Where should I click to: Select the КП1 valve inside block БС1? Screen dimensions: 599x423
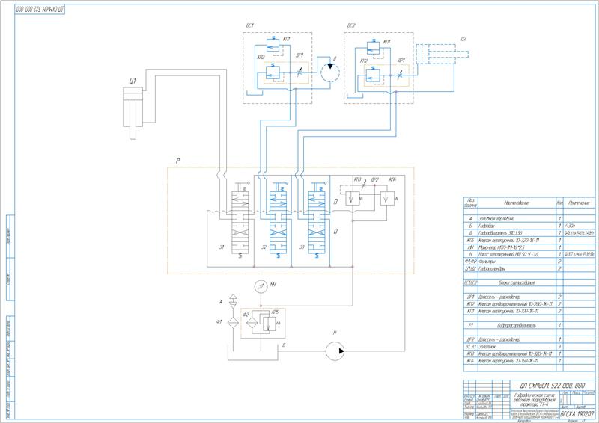coord(273,45)
